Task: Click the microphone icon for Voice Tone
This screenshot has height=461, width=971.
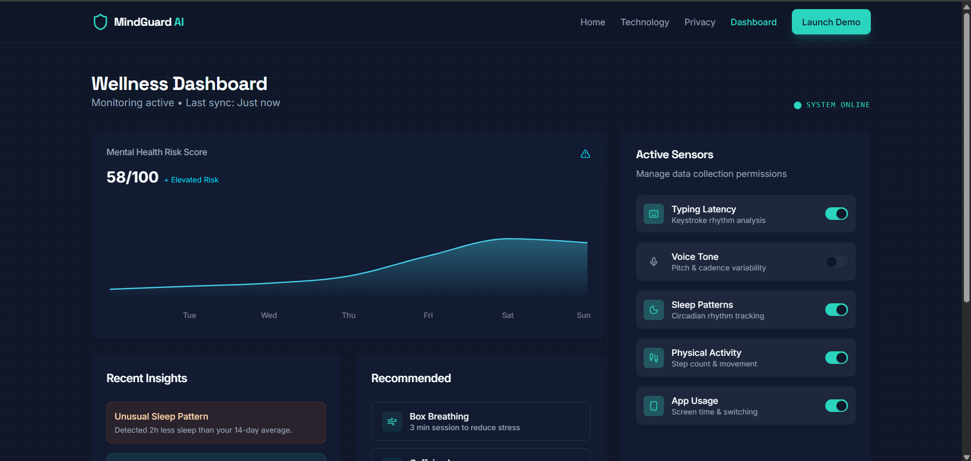Action: 653,262
